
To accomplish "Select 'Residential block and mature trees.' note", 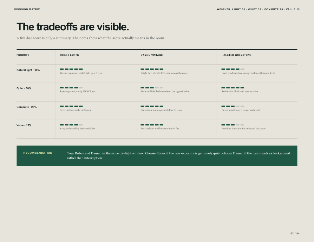I will click(x=240, y=91).
